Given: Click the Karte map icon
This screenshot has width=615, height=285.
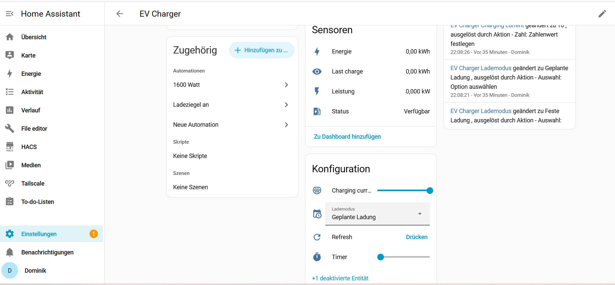Looking at the screenshot, I should coord(10,55).
